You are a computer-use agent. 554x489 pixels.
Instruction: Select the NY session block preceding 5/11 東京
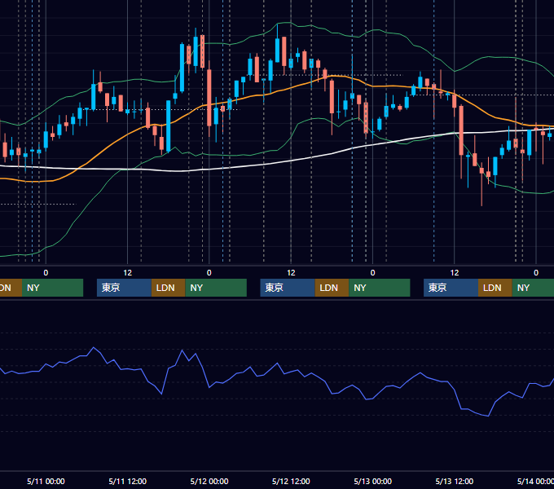(x=52, y=288)
